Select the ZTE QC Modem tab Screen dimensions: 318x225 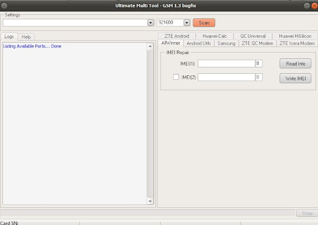pyautogui.click(x=257, y=43)
